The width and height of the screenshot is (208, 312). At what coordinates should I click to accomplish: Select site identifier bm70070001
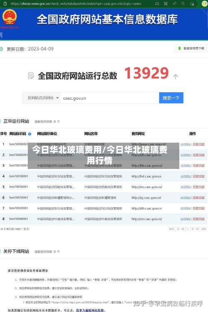point(19,197)
